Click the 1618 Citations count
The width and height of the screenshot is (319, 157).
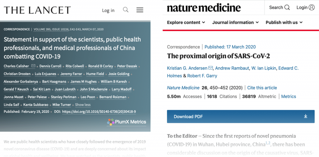coord(222,96)
